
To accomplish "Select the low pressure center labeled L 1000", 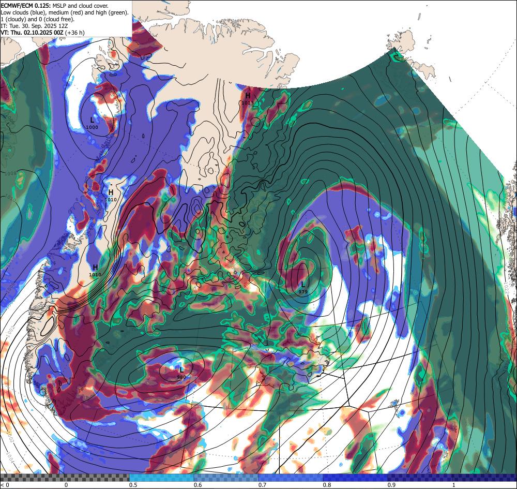I will point(92,123).
